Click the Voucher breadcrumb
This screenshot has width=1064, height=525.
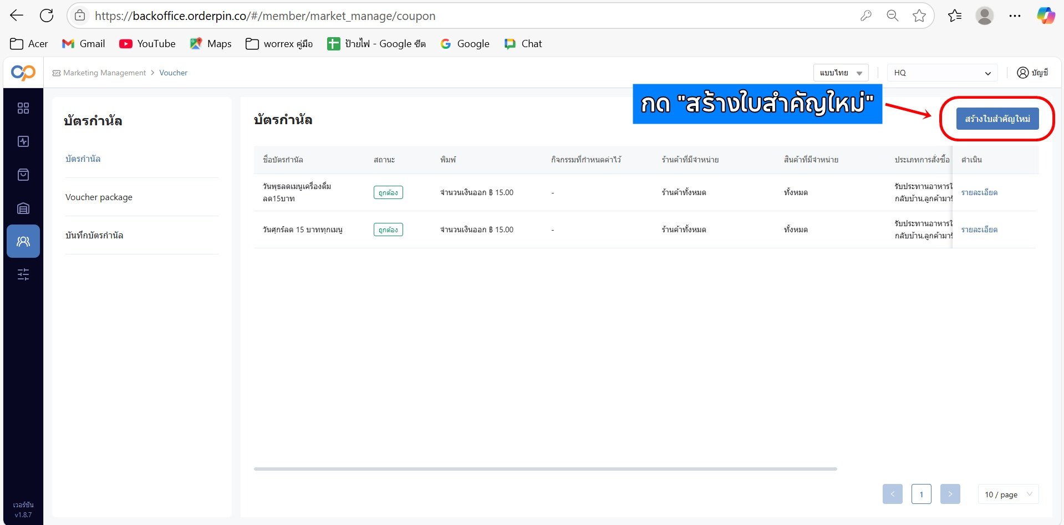click(174, 73)
